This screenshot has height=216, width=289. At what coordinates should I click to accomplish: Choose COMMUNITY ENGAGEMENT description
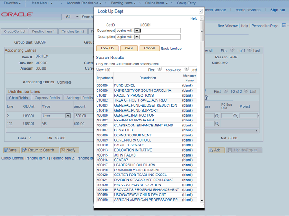click(x=137, y=170)
